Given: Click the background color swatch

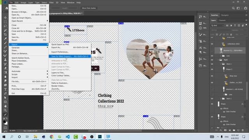Looking at the screenshot, I should click(6, 124).
